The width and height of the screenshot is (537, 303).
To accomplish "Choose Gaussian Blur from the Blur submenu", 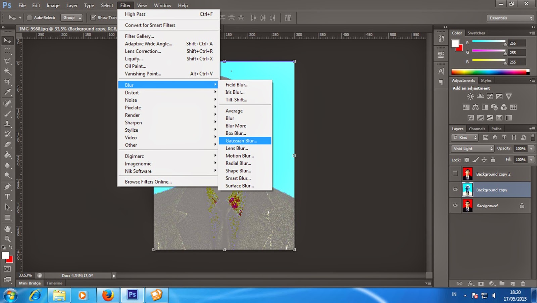I will 245,141.
